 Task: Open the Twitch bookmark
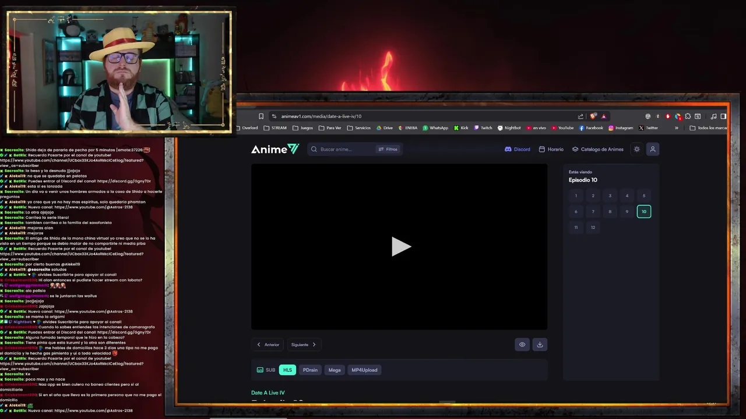point(483,128)
